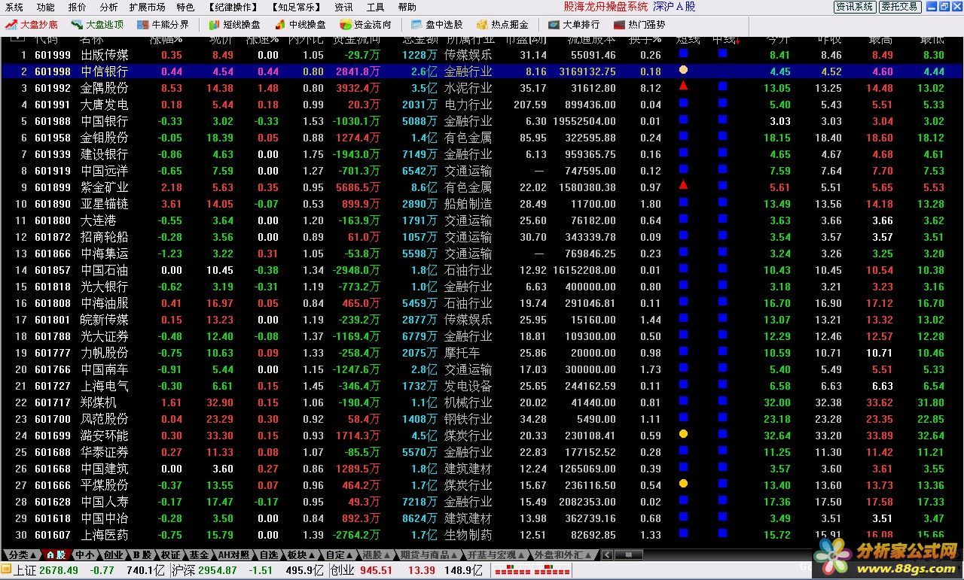The width and height of the screenshot is (964, 580).
Task: Expand the 自定 custom tab menu
Action: tap(337, 554)
